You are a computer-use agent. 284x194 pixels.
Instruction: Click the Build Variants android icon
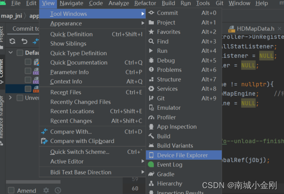click(x=151, y=145)
